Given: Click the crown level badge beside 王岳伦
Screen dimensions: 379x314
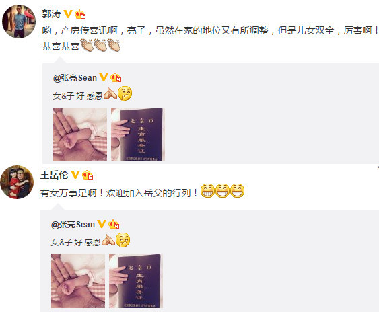Looking at the screenshot, I should point(88,175).
